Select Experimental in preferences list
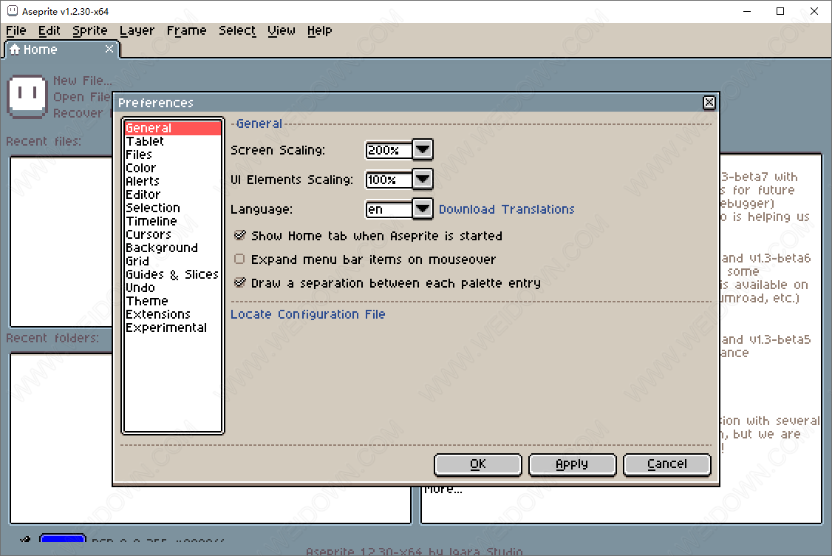Viewport: 832px width, 556px height. click(172, 328)
